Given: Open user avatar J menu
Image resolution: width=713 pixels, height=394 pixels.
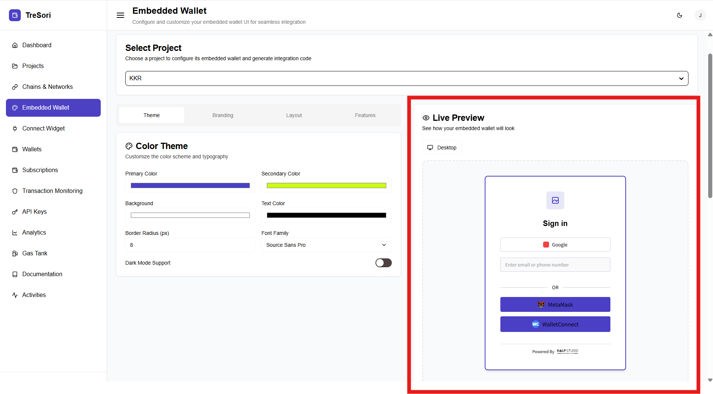Looking at the screenshot, I should [700, 15].
